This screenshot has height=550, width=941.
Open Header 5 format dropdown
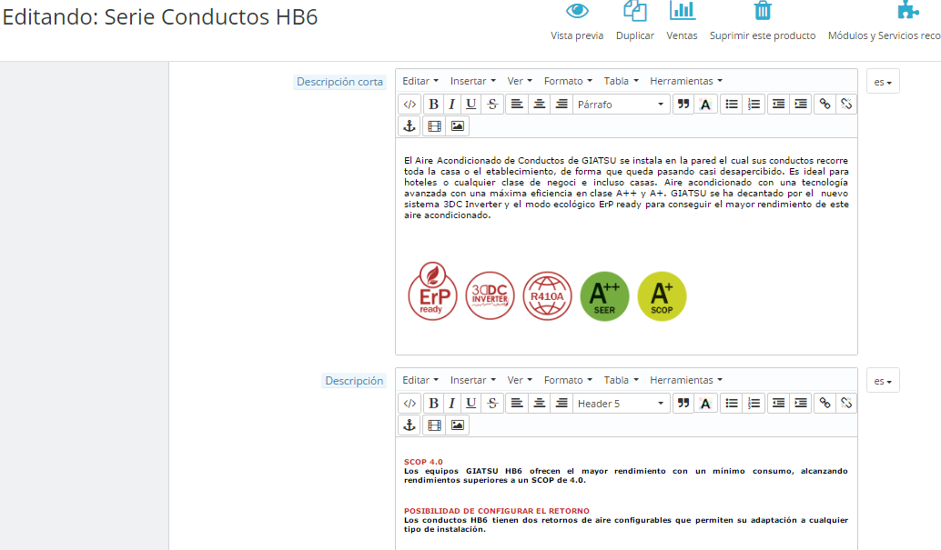point(622,404)
